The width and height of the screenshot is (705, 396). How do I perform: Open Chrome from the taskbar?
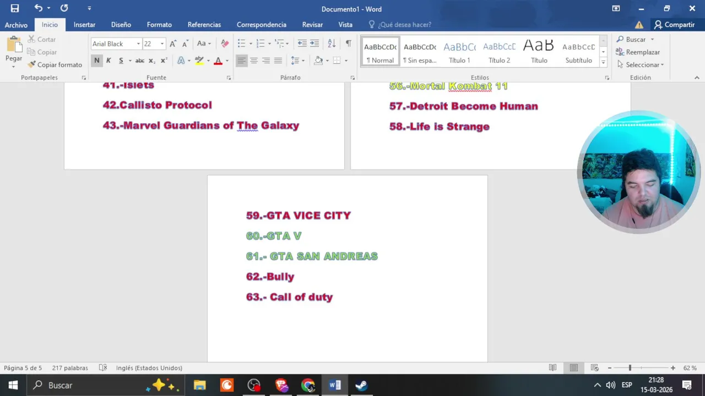[308, 385]
